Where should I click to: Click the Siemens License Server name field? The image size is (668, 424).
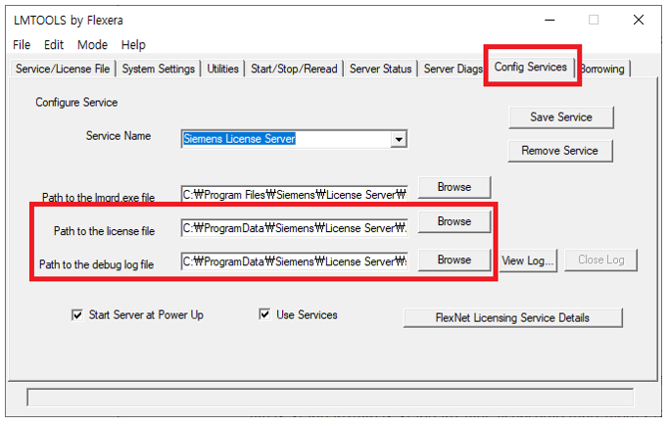click(x=285, y=139)
